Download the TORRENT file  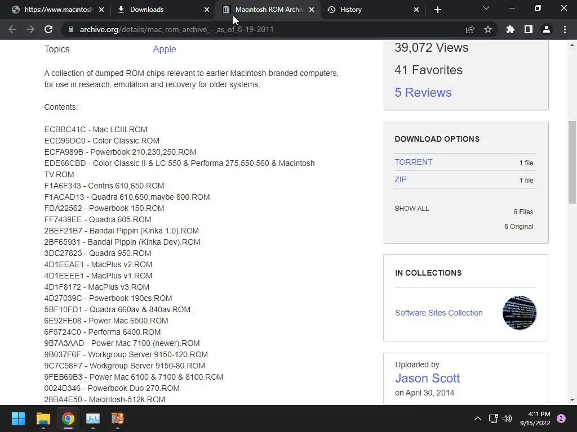[x=413, y=162]
